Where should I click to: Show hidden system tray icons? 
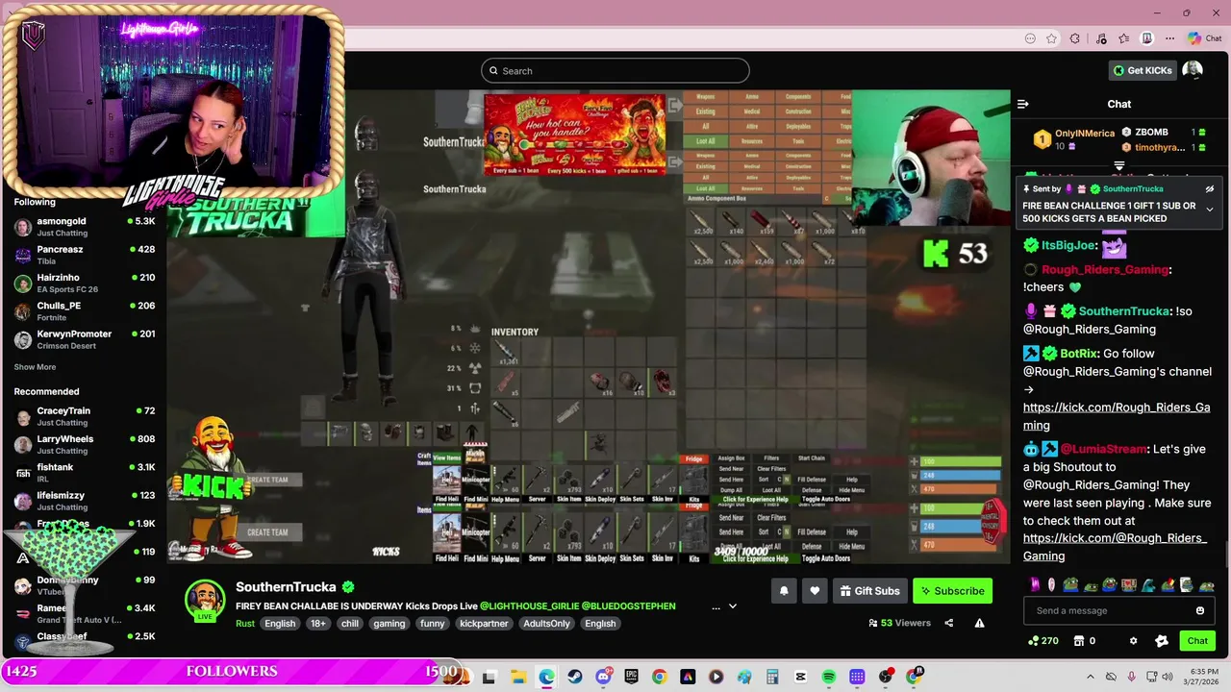coord(1091,677)
